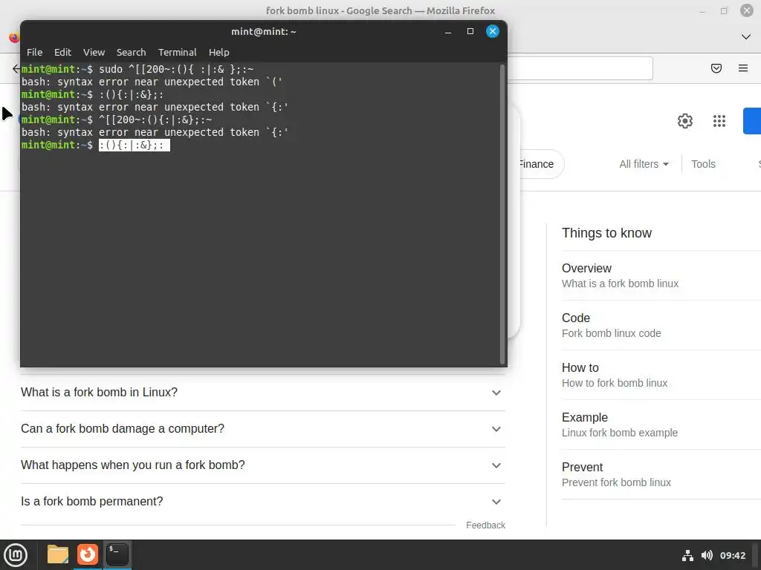Click the 09:42 clock in the panel
Screen dimensions: 761x570
[732, 555]
